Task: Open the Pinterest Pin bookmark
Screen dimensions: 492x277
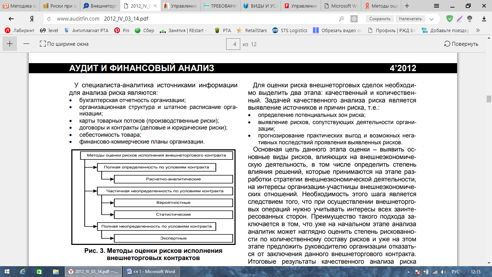Action: click(122, 31)
